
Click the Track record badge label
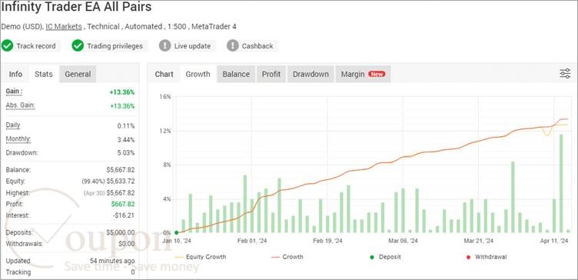tap(36, 46)
